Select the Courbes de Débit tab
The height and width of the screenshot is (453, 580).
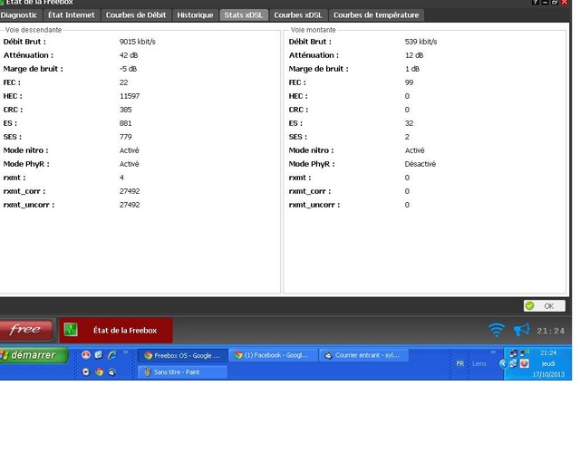(135, 15)
